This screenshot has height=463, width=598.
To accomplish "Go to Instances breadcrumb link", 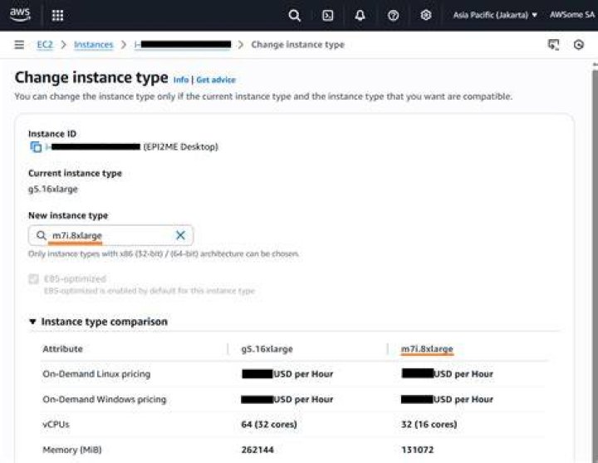I will [x=93, y=45].
